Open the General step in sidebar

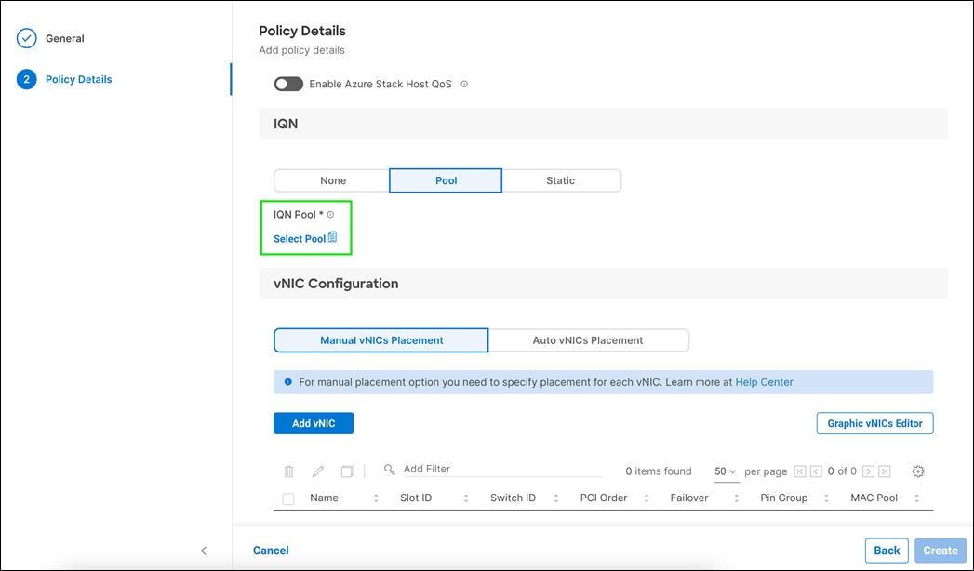pos(64,39)
